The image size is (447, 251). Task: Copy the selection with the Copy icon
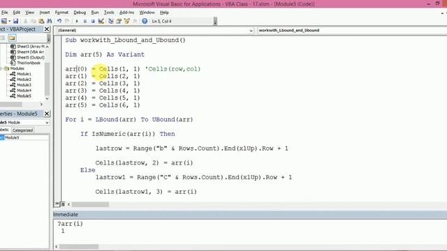pos(34,21)
